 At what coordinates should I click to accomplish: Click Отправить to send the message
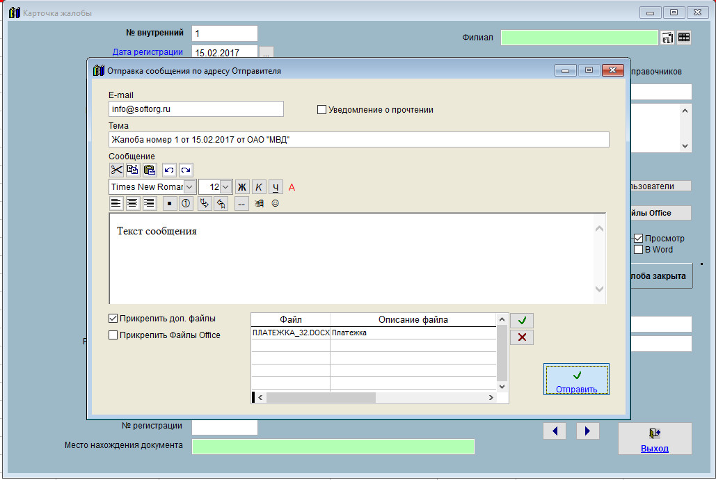tap(576, 380)
